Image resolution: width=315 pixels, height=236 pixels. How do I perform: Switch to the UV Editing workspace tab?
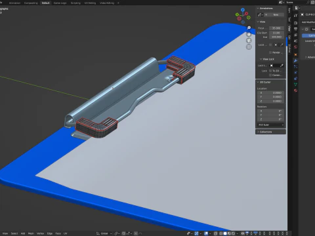[x=90, y=3]
